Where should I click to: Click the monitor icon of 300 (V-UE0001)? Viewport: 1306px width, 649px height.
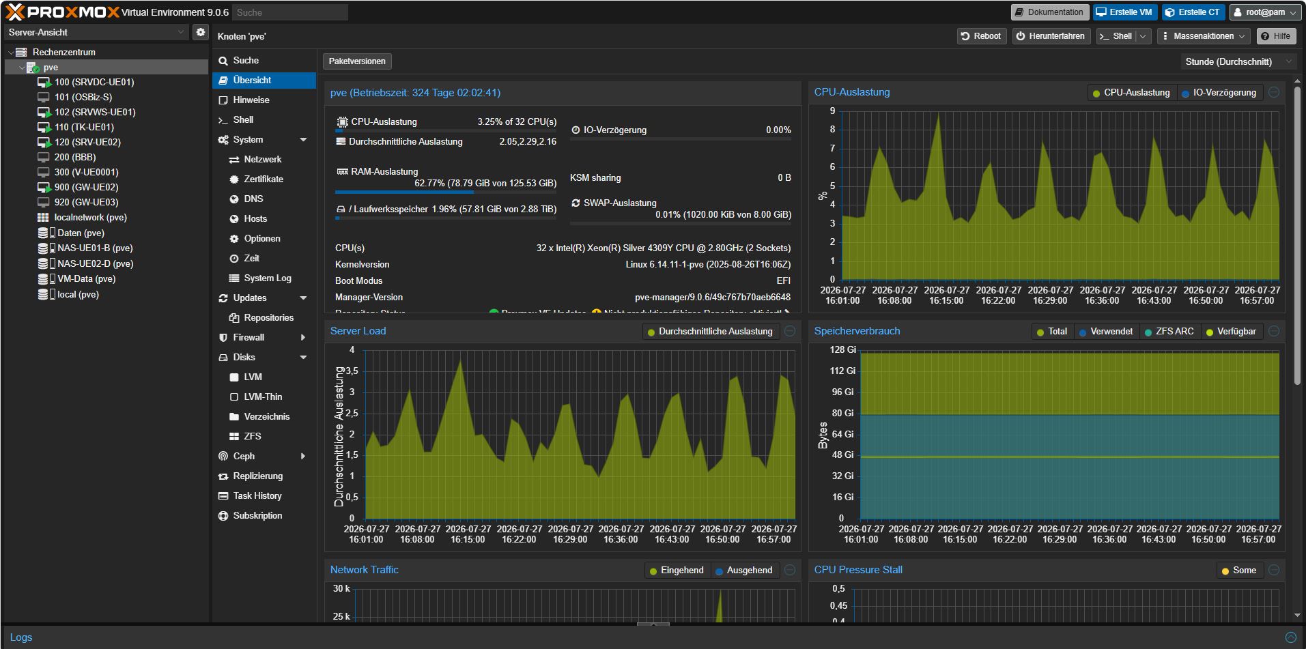(x=43, y=172)
